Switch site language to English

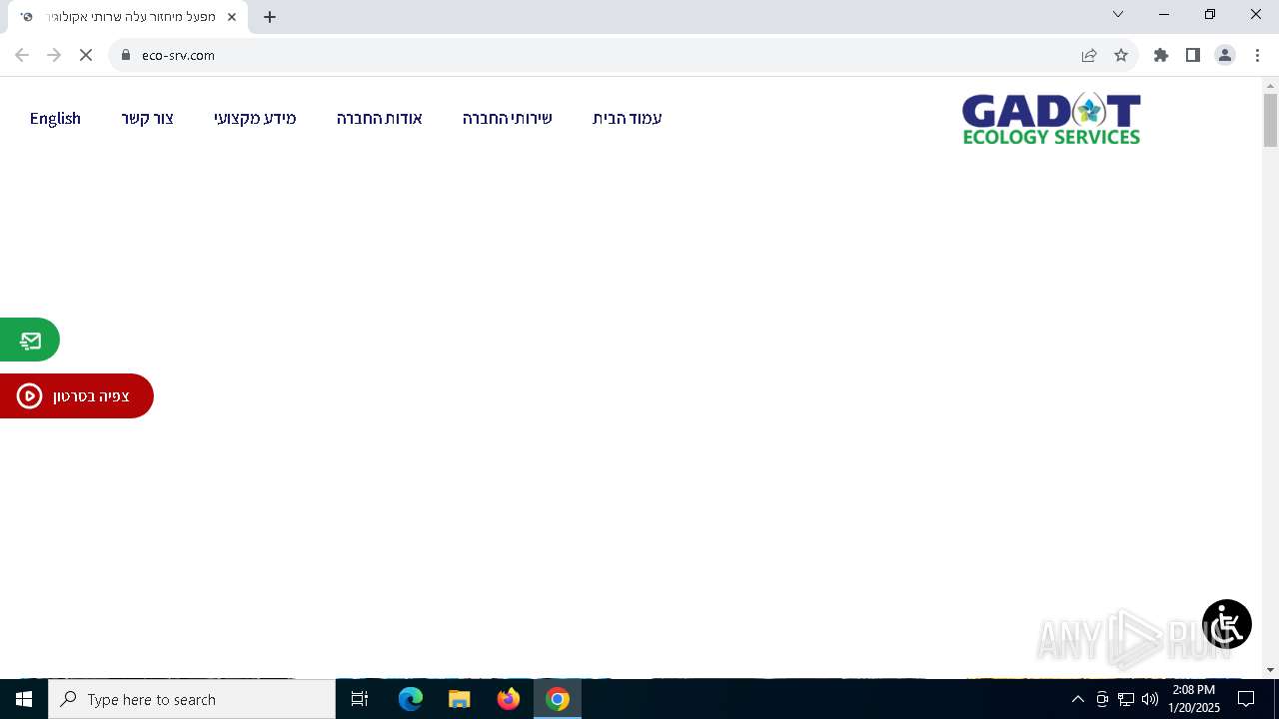point(55,118)
